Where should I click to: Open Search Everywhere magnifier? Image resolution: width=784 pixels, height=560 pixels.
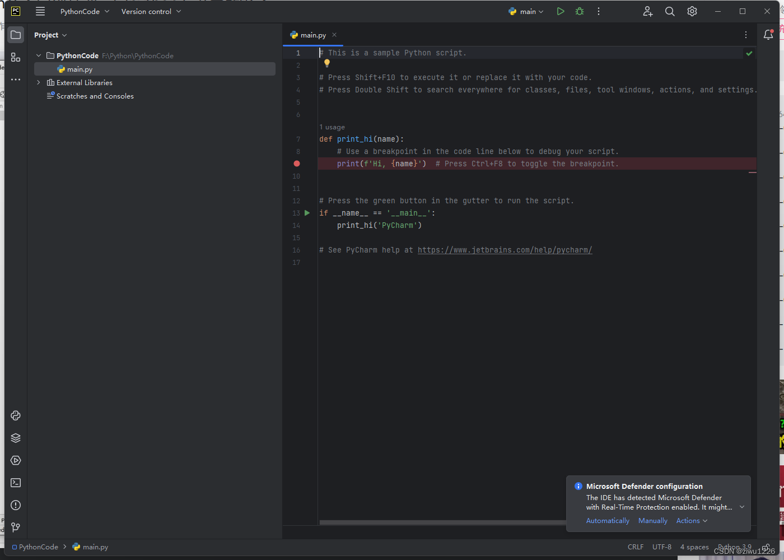(670, 11)
